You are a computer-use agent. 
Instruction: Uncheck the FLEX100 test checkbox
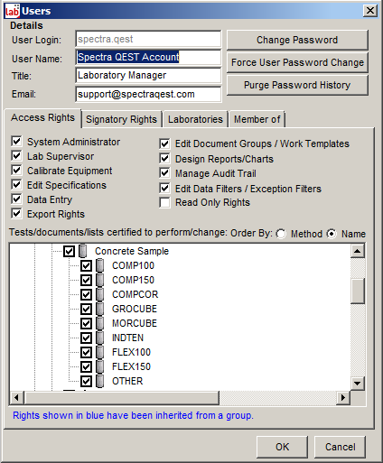(86, 352)
